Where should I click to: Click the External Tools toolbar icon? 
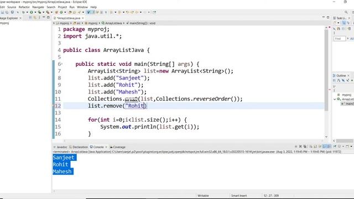[x=48, y=12]
